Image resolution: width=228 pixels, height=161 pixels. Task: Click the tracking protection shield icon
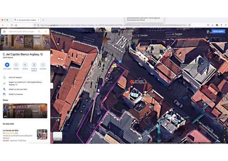coord(35,25)
